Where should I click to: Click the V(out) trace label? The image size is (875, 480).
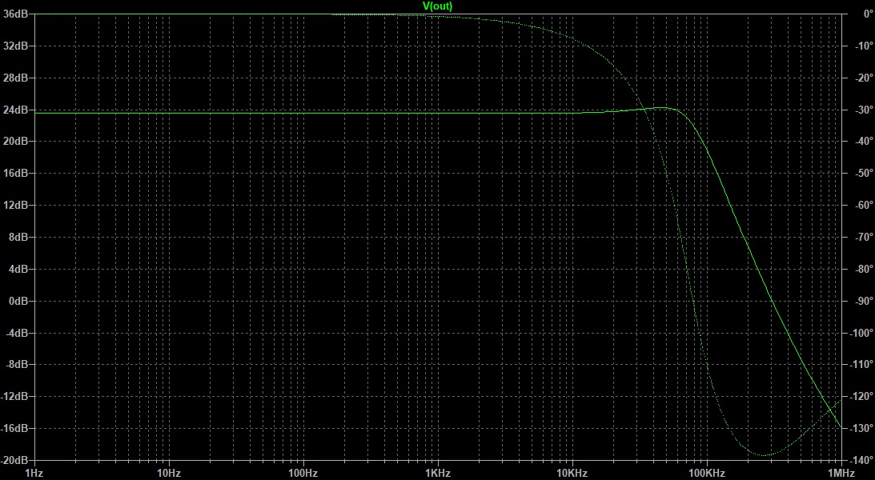[437, 6]
